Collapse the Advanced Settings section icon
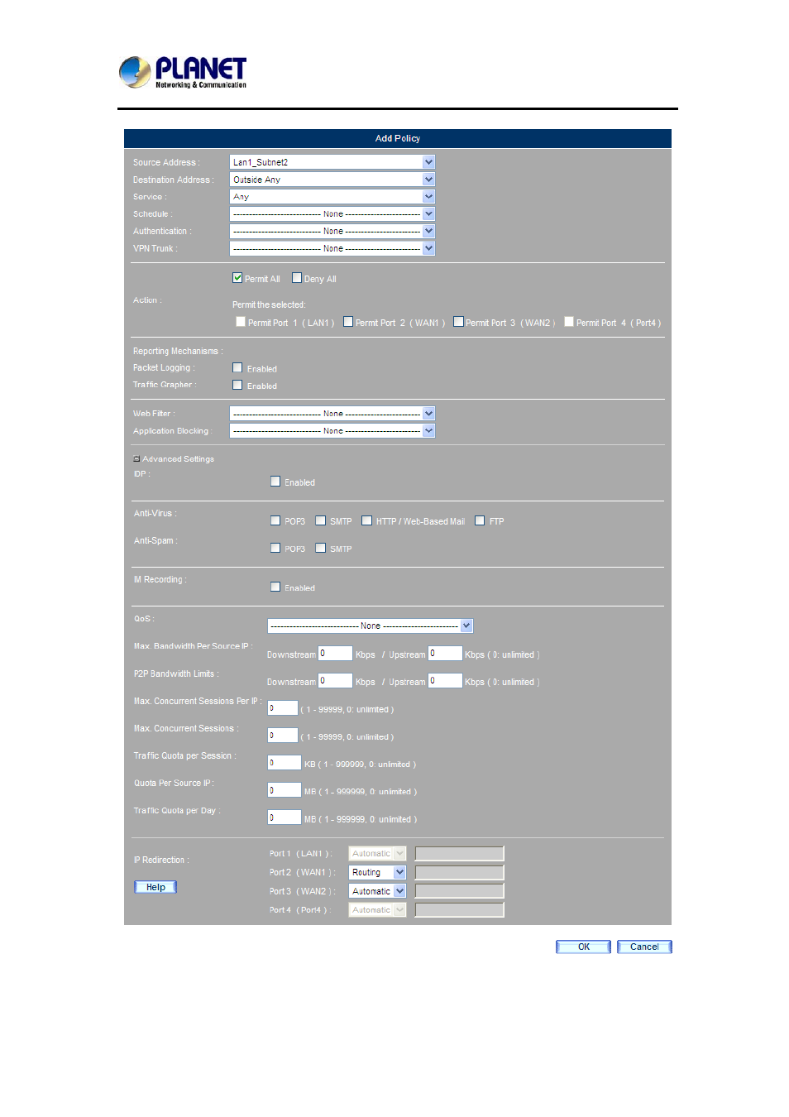Viewport: 789px width, 1117px height. (136, 459)
